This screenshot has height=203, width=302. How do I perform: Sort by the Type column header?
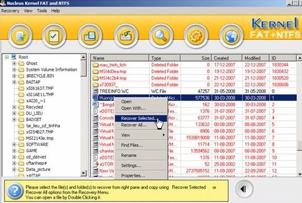tap(164, 58)
